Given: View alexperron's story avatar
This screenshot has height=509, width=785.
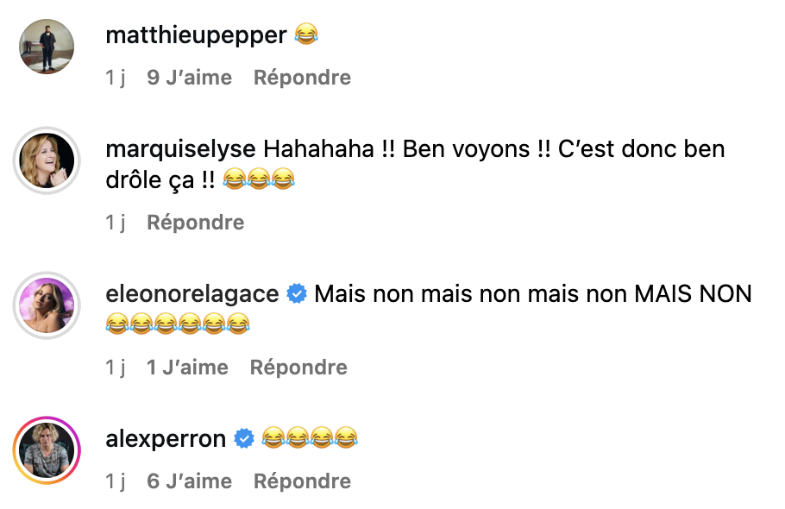Looking at the screenshot, I should 47,451.
